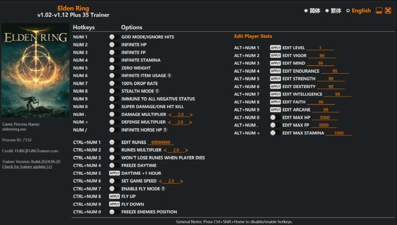Click the info icon beside Infinite Item Usage
This screenshot has width=397, height=225.
[x=169, y=76]
